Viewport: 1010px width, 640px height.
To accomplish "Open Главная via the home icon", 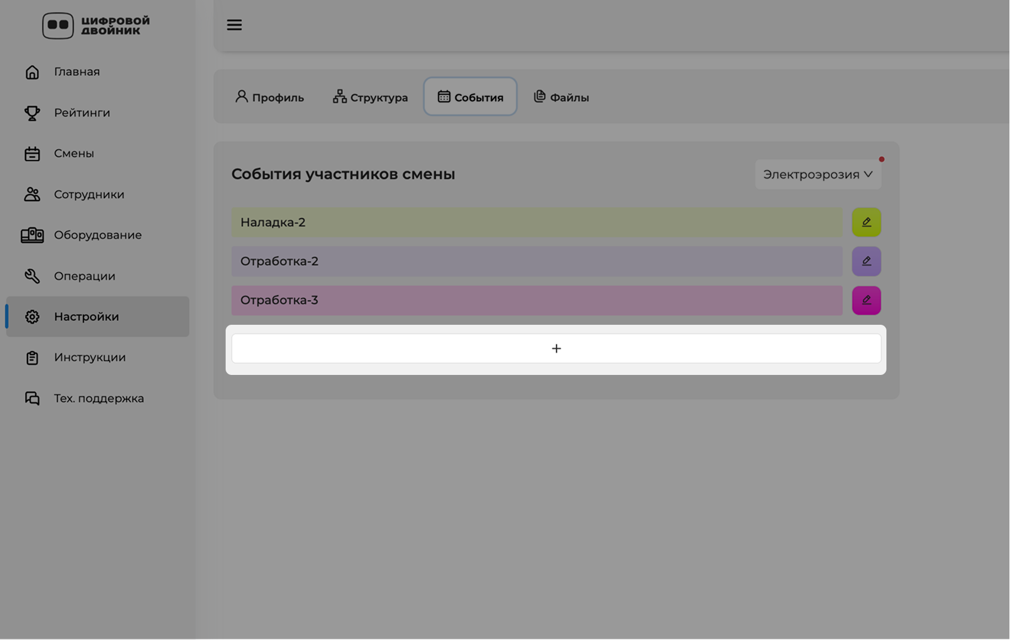I will tap(32, 72).
